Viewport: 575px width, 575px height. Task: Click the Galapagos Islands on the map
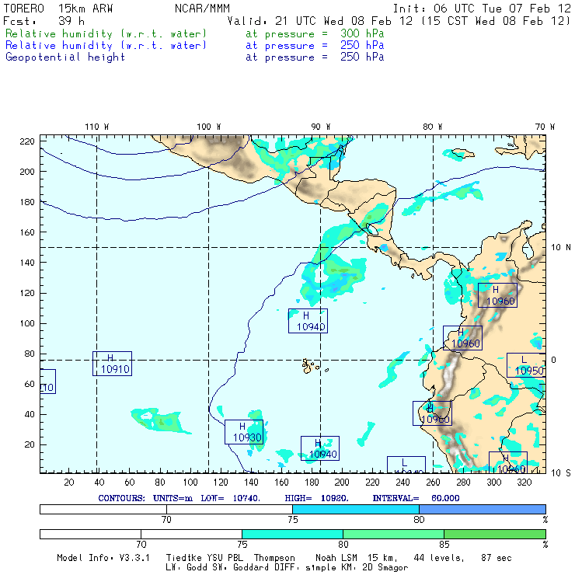point(311,364)
